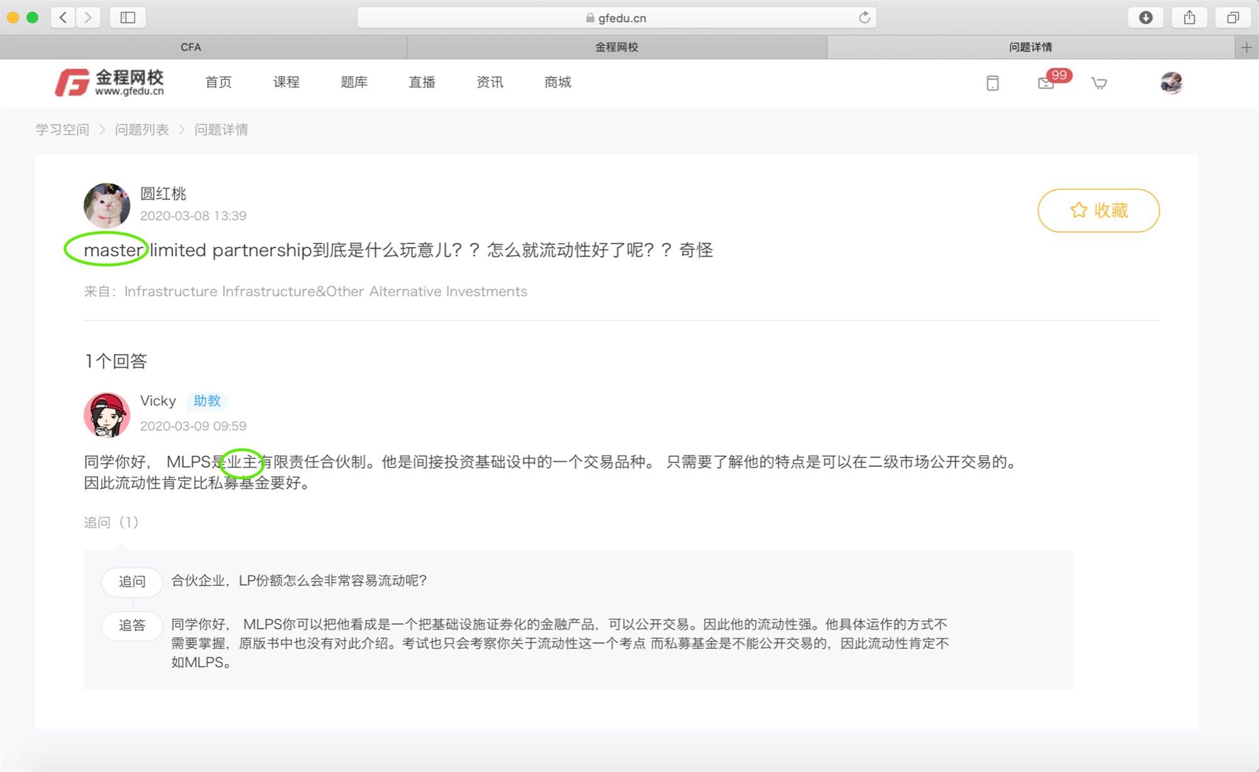Screen dimensions: 1259x772
Task: Click the 收藏 favorite button
Action: tap(1098, 210)
